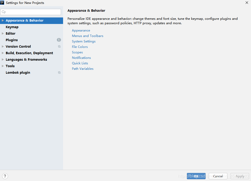Focus the settings search field
The width and height of the screenshot is (251, 181).
point(31,12)
